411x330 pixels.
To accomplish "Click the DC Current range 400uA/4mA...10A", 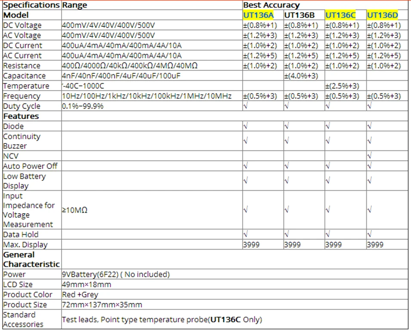I will click(x=122, y=46).
